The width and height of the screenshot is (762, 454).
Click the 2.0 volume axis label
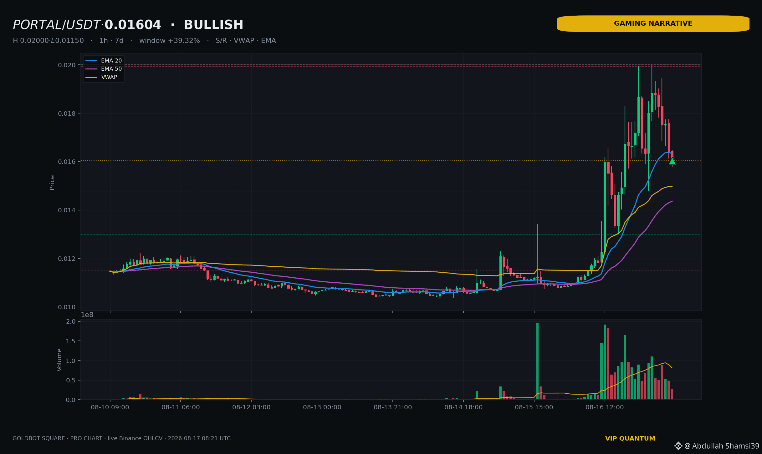[x=71, y=321]
